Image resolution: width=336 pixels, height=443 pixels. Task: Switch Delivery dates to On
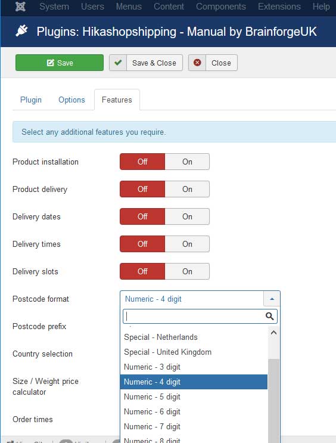click(x=187, y=216)
